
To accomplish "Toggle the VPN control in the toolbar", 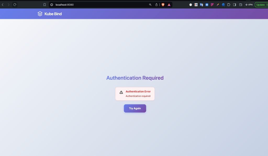I will [x=249, y=4].
